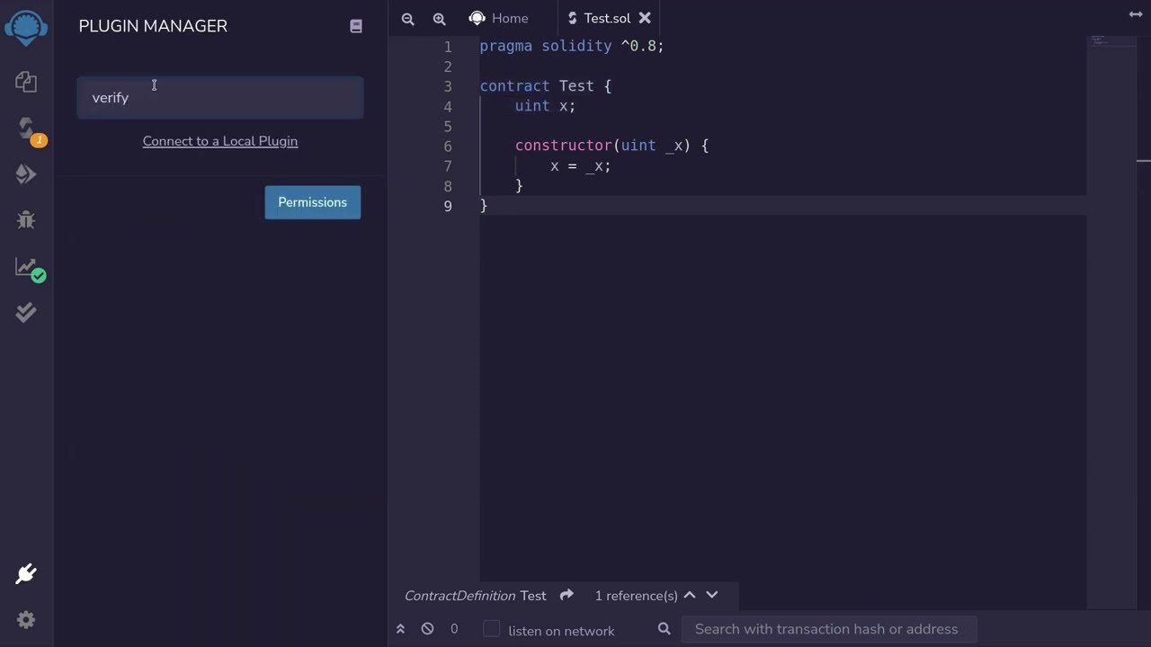Select the Test.sol editor tab
1151x647 pixels.
coord(607,18)
